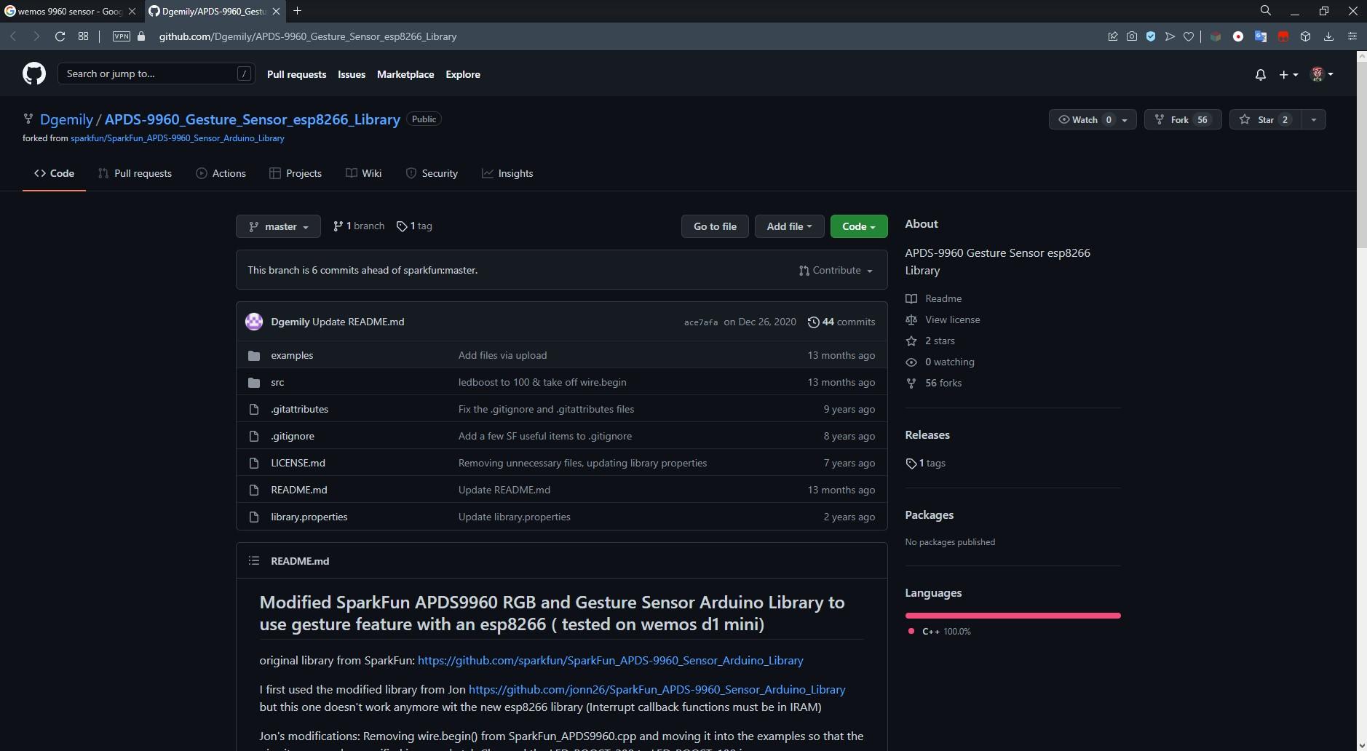The image size is (1367, 751).
Task: Switch to the wemos 9960 sensor browser tab
Action: pyautogui.click(x=66, y=11)
